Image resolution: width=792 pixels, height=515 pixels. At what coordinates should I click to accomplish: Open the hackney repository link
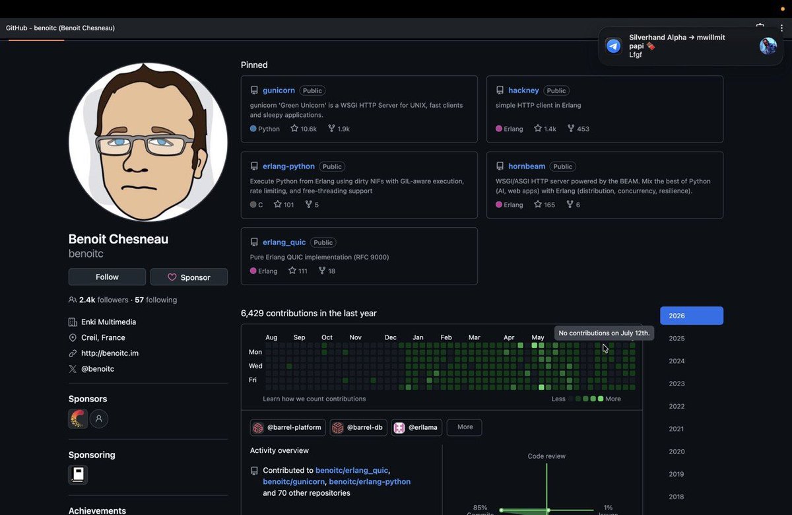(x=523, y=90)
